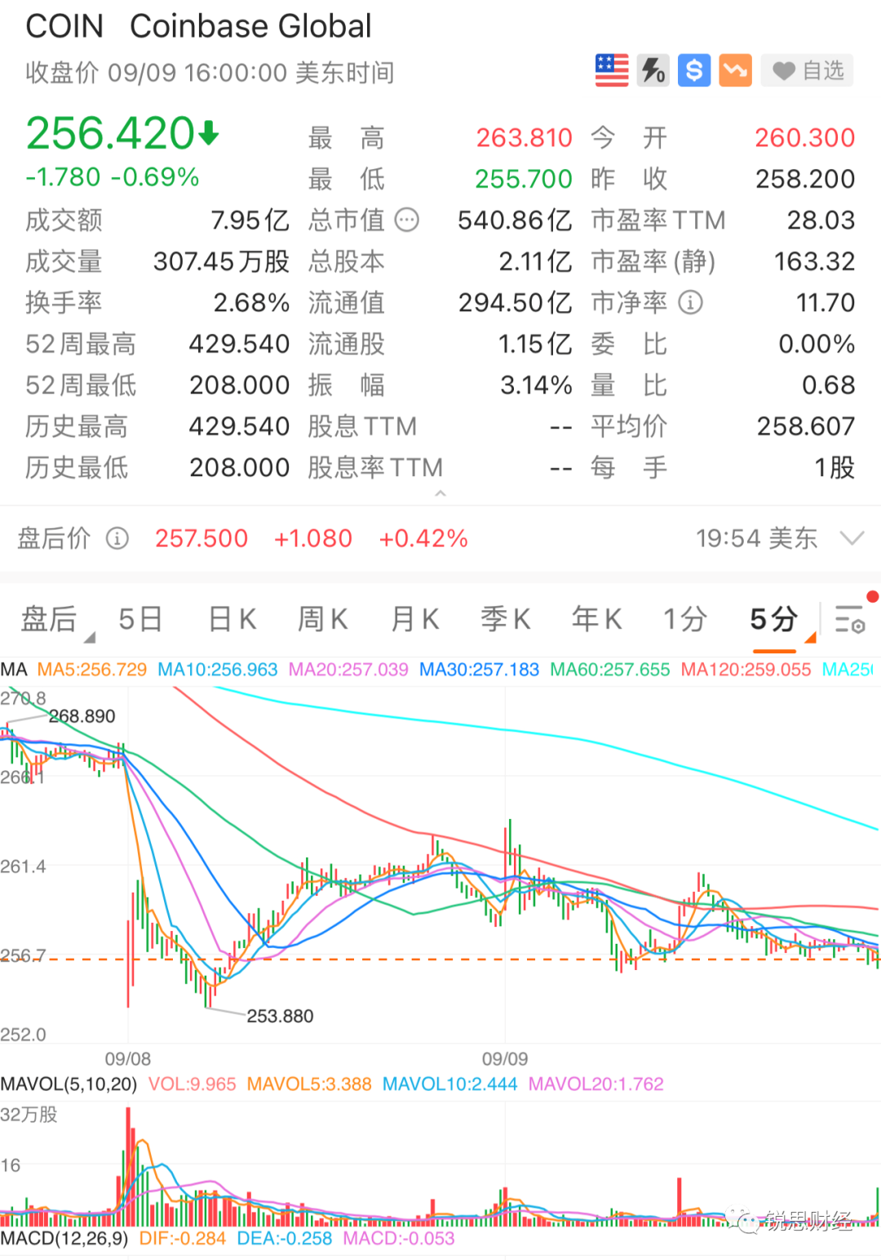Image resolution: width=881 pixels, height=1260 pixels.
Task: Tap the orange chart trend icon
Action: [735, 70]
